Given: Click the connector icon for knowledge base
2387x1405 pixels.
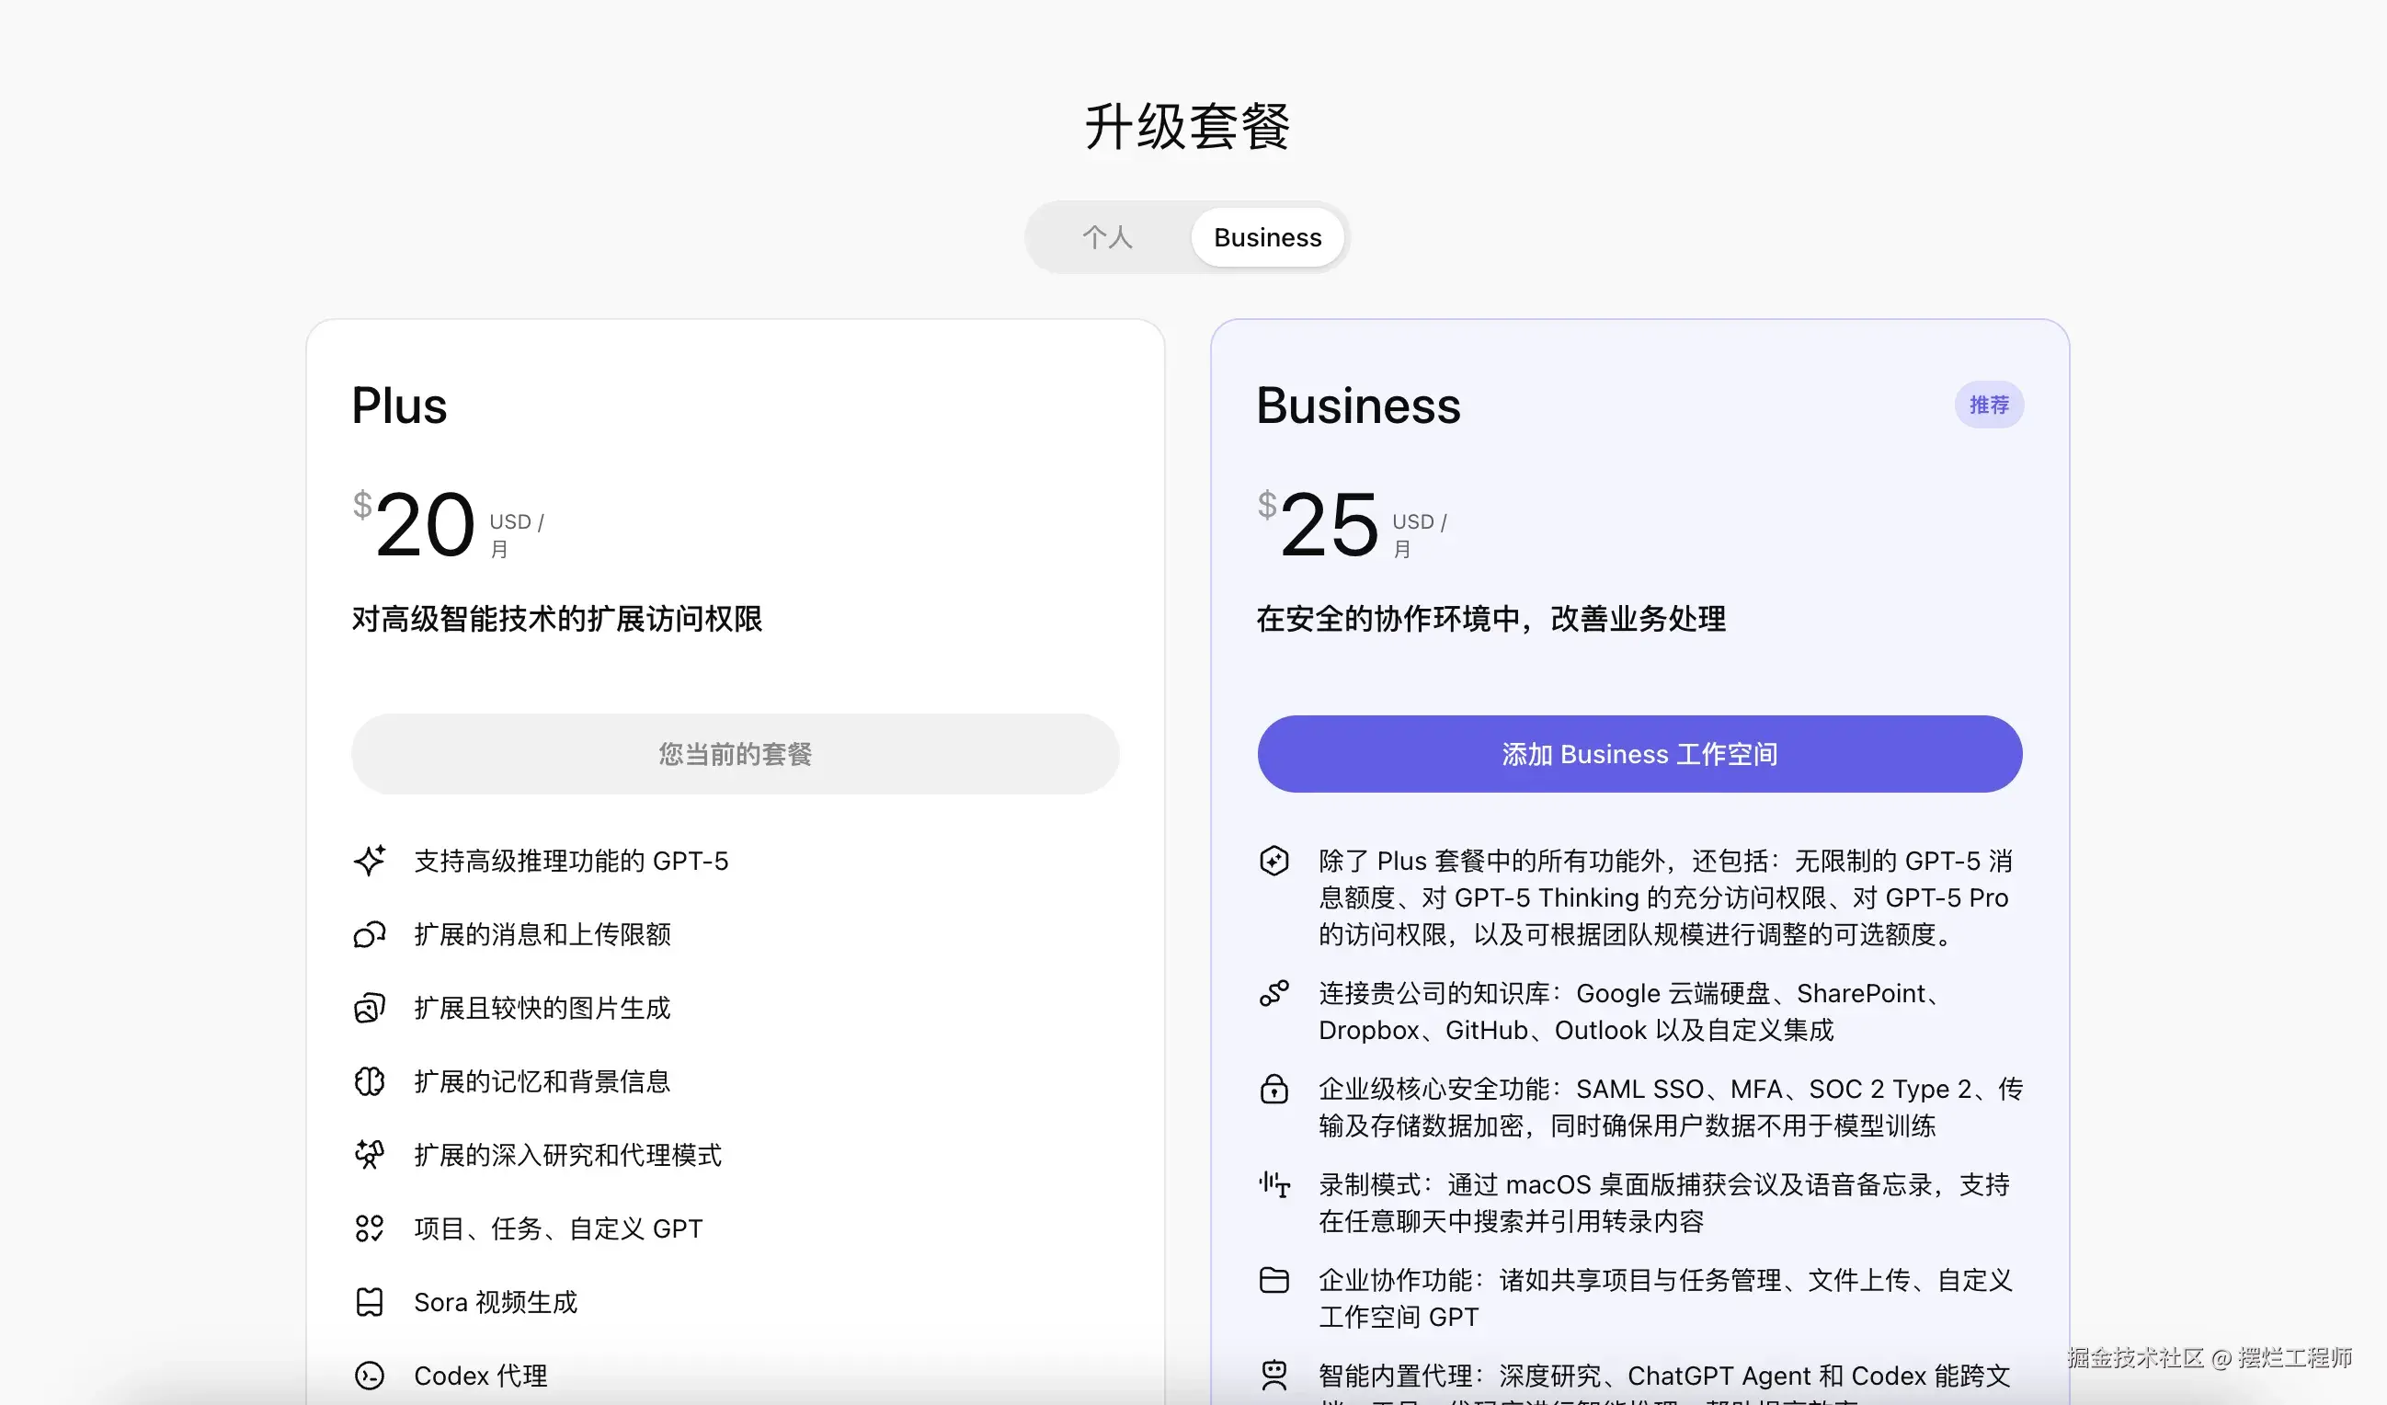Looking at the screenshot, I should 1274,993.
